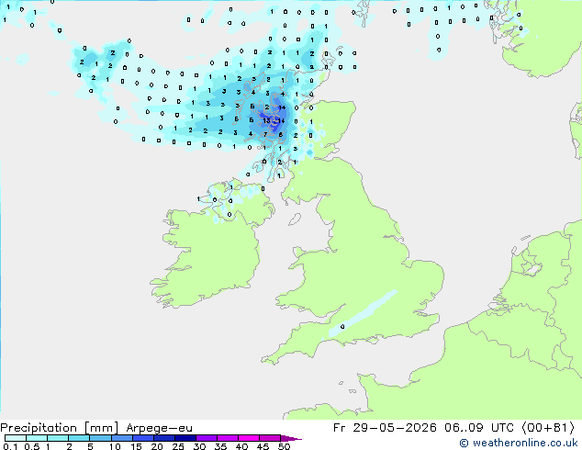Viewport: 582px width, 450px height.
Task: Click the "0.5" legend scale label
Action: point(31,446)
